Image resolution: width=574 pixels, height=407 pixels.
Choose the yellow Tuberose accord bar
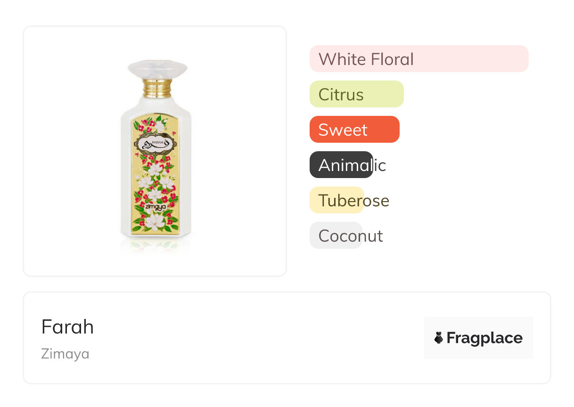tap(336, 200)
